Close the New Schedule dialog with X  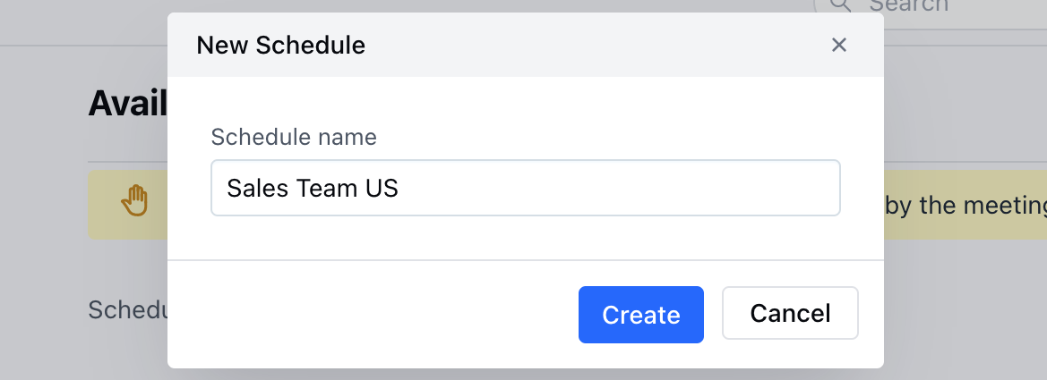coord(838,45)
